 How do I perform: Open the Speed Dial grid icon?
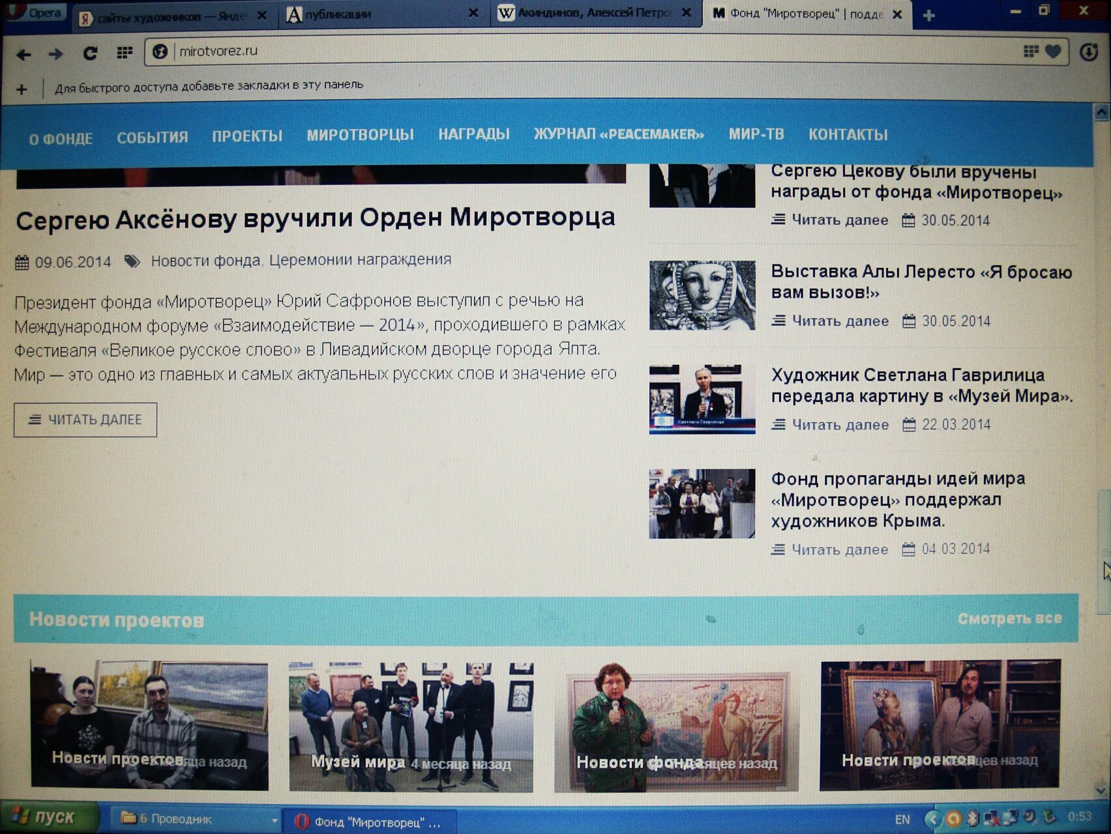[124, 53]
